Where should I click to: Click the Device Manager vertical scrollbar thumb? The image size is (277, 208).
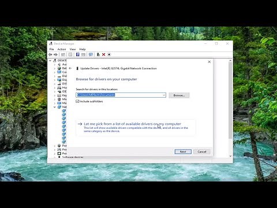pyautogui.click(x=230, y=100)
